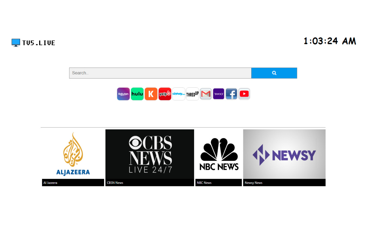The image size is (368, 230).
Task: Open the Gmail shortcut icon
Action: [x=206, y=94]
